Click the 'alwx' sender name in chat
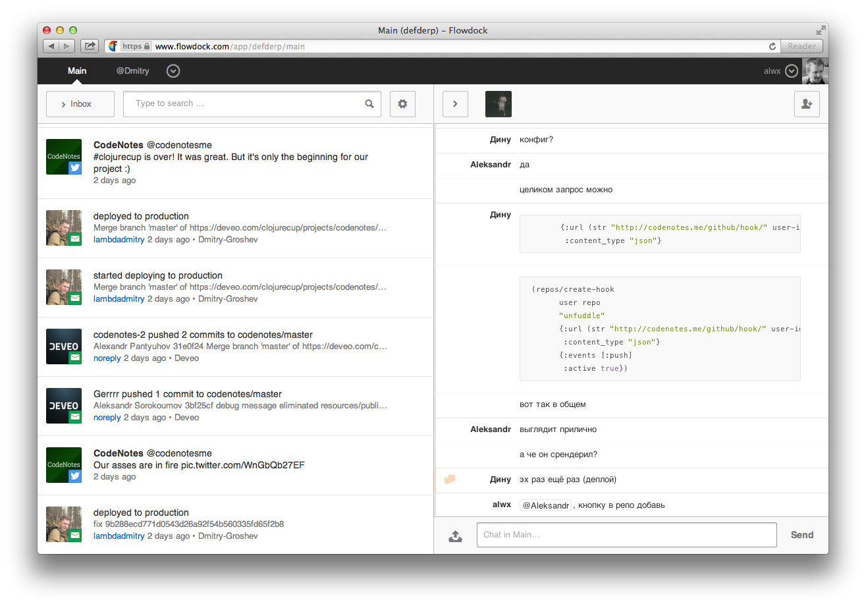 point(501,505)
